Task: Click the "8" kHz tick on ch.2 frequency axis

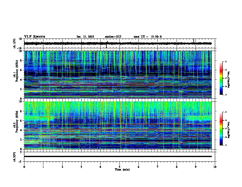Action: (21, 111)
